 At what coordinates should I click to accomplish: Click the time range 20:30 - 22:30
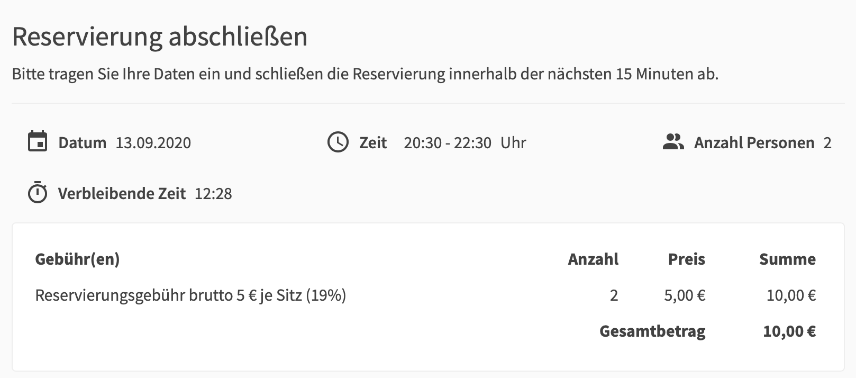[448, 143]
